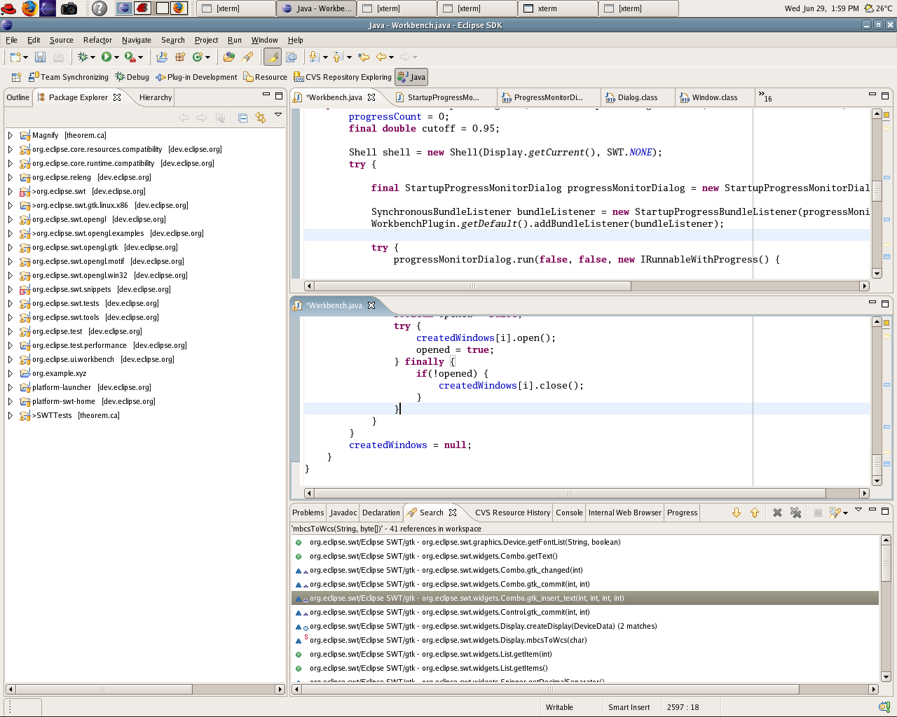Expand the Magnify project tree node
897x717 pixels.
click(x=10, y=135)
